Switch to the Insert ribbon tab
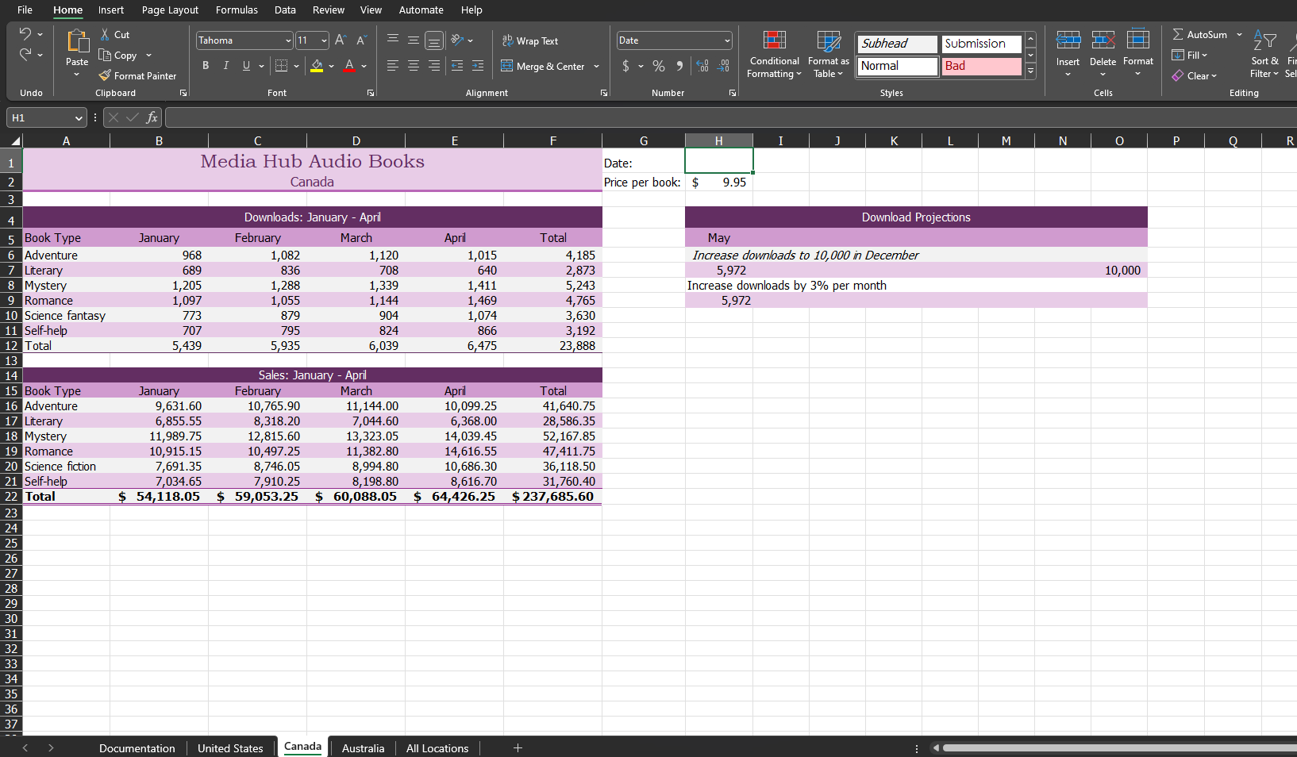The width and height of the screenshot is (1297, 757). (111, 10)
